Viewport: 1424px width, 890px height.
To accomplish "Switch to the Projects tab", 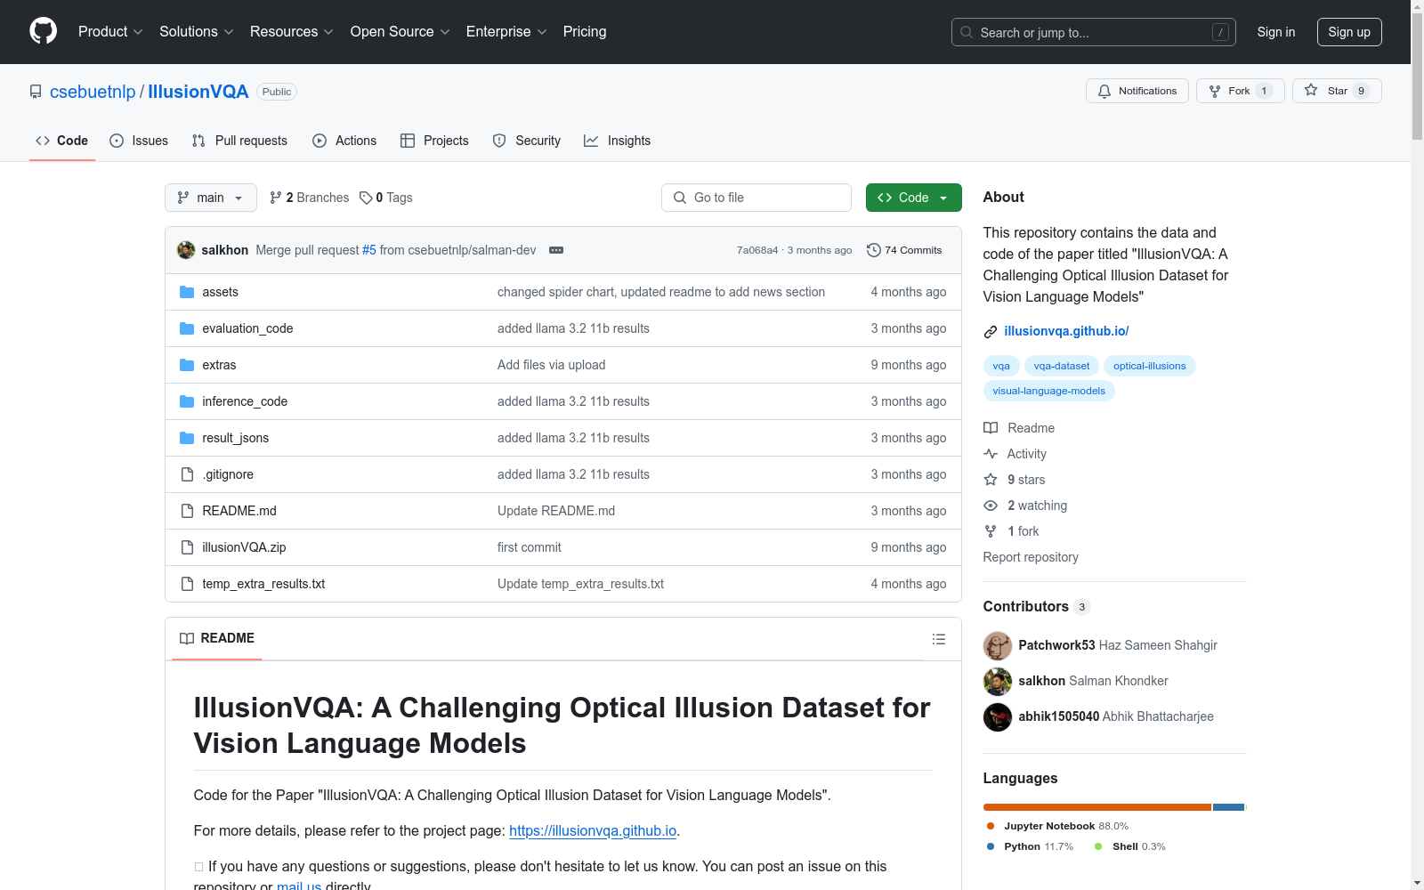I will 434,141.
